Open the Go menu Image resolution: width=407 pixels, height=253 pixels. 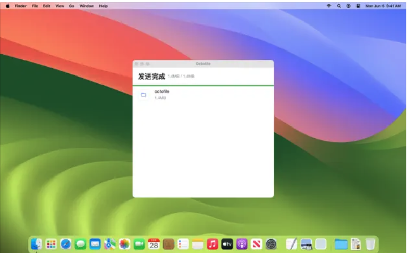click(x=71, y=6)
